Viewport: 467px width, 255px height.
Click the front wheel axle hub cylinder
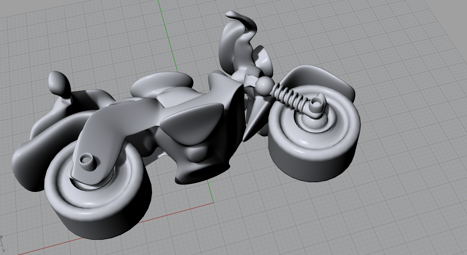click(317, 104)
